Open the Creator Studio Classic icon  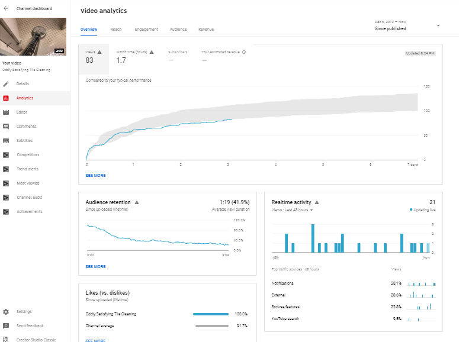tap(6, 339)
